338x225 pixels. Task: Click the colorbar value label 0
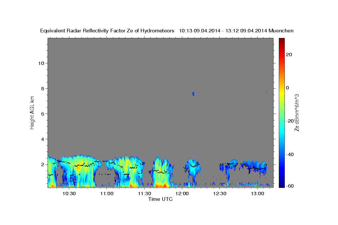coord(288,88)
